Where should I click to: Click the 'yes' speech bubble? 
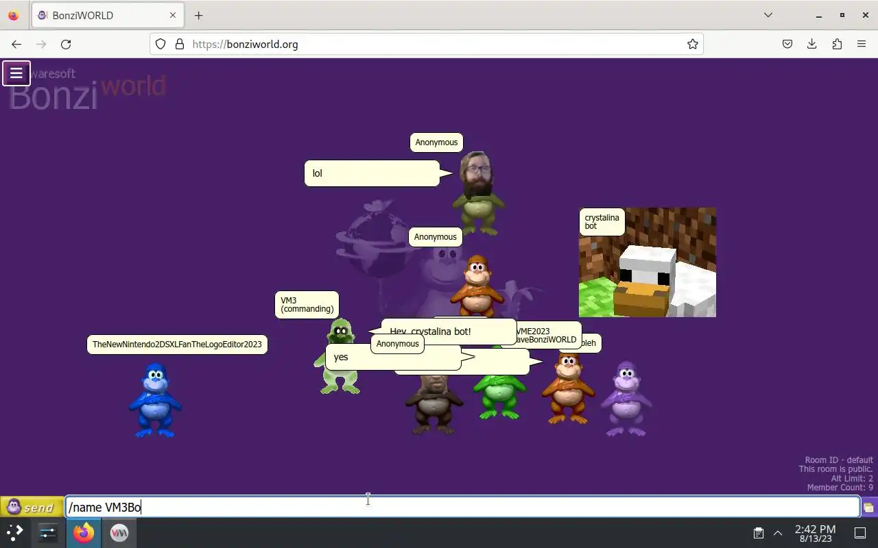[393, 357]
